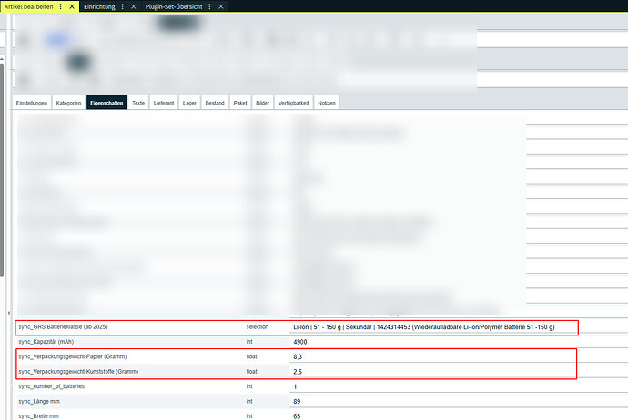Screen dimensions: 628x420
Task: Edit the Verpackungsgewicht-Papier value field
Action: (433, 357)
